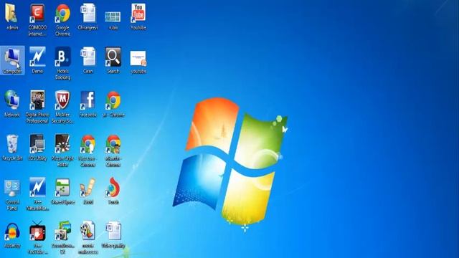Image resolution: width=459 pixels, height=258 pixels.
Task: Select the white youtube web page file
Action: (138, 59)
